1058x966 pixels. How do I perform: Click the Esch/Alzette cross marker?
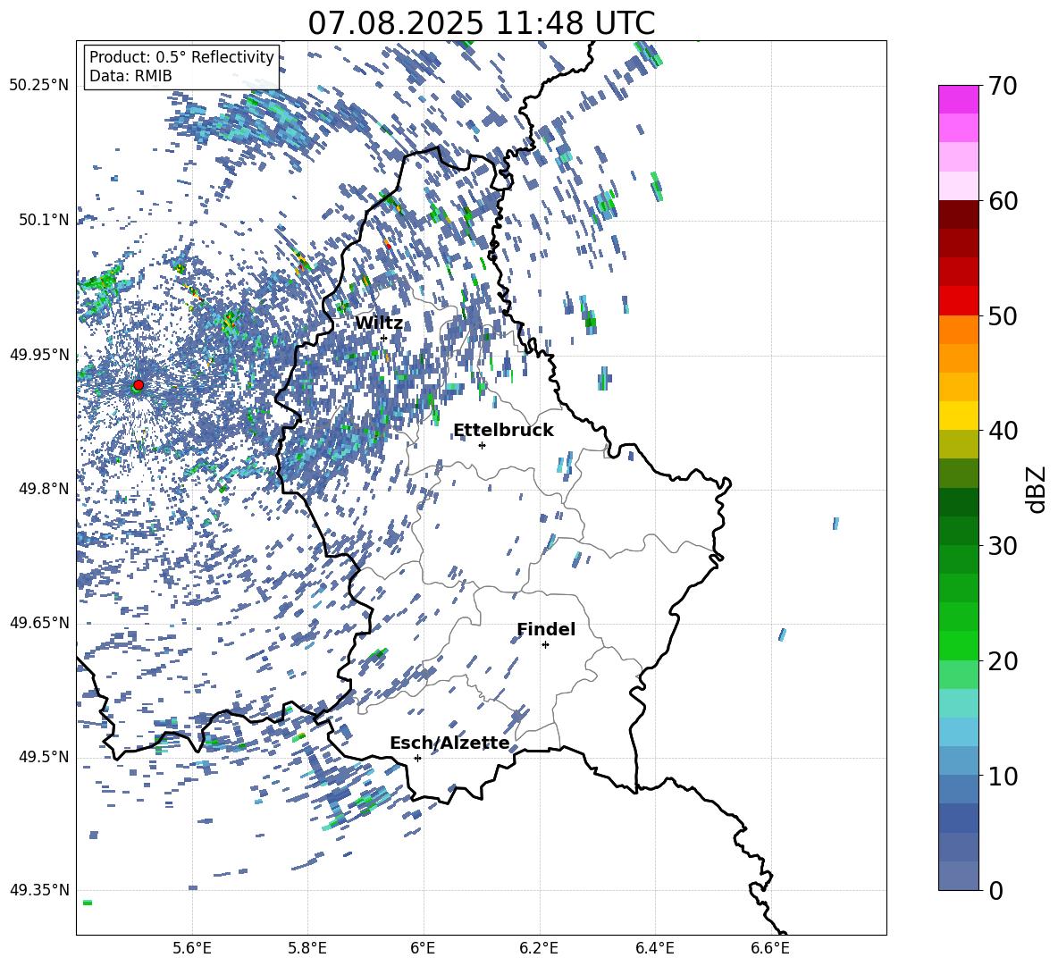click(417, 758)
